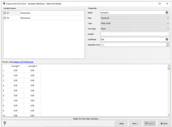Viewport: 172px width, 127px height.
Task: Close the dialog with the Close button
Action: click(164, 124)
